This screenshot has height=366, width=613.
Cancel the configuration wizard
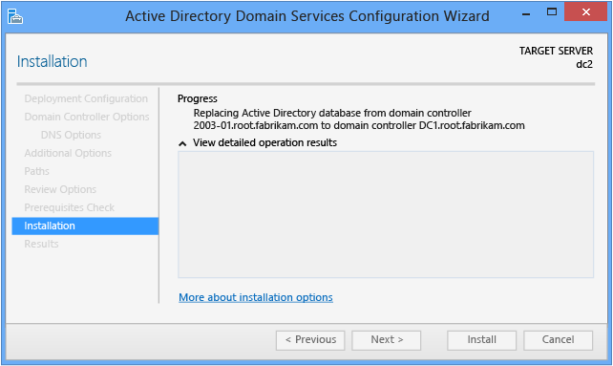(558, 340)
